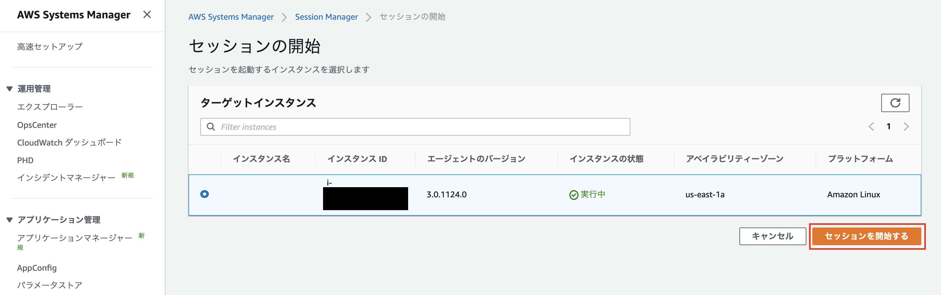Open 高速セットアップ in sidebar
Screen dimensions: 941x295
(50, 47)
